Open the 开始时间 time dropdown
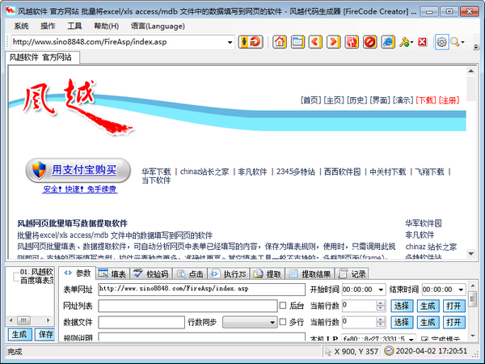 point(381,290)
